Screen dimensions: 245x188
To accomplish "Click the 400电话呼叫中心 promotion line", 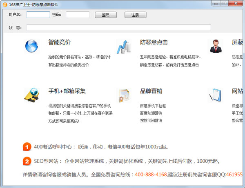I will (101, 147).
